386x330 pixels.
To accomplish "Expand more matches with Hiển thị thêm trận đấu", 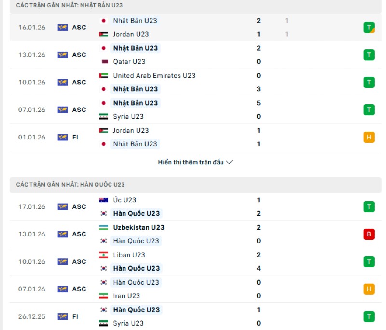I will (191, 162).
